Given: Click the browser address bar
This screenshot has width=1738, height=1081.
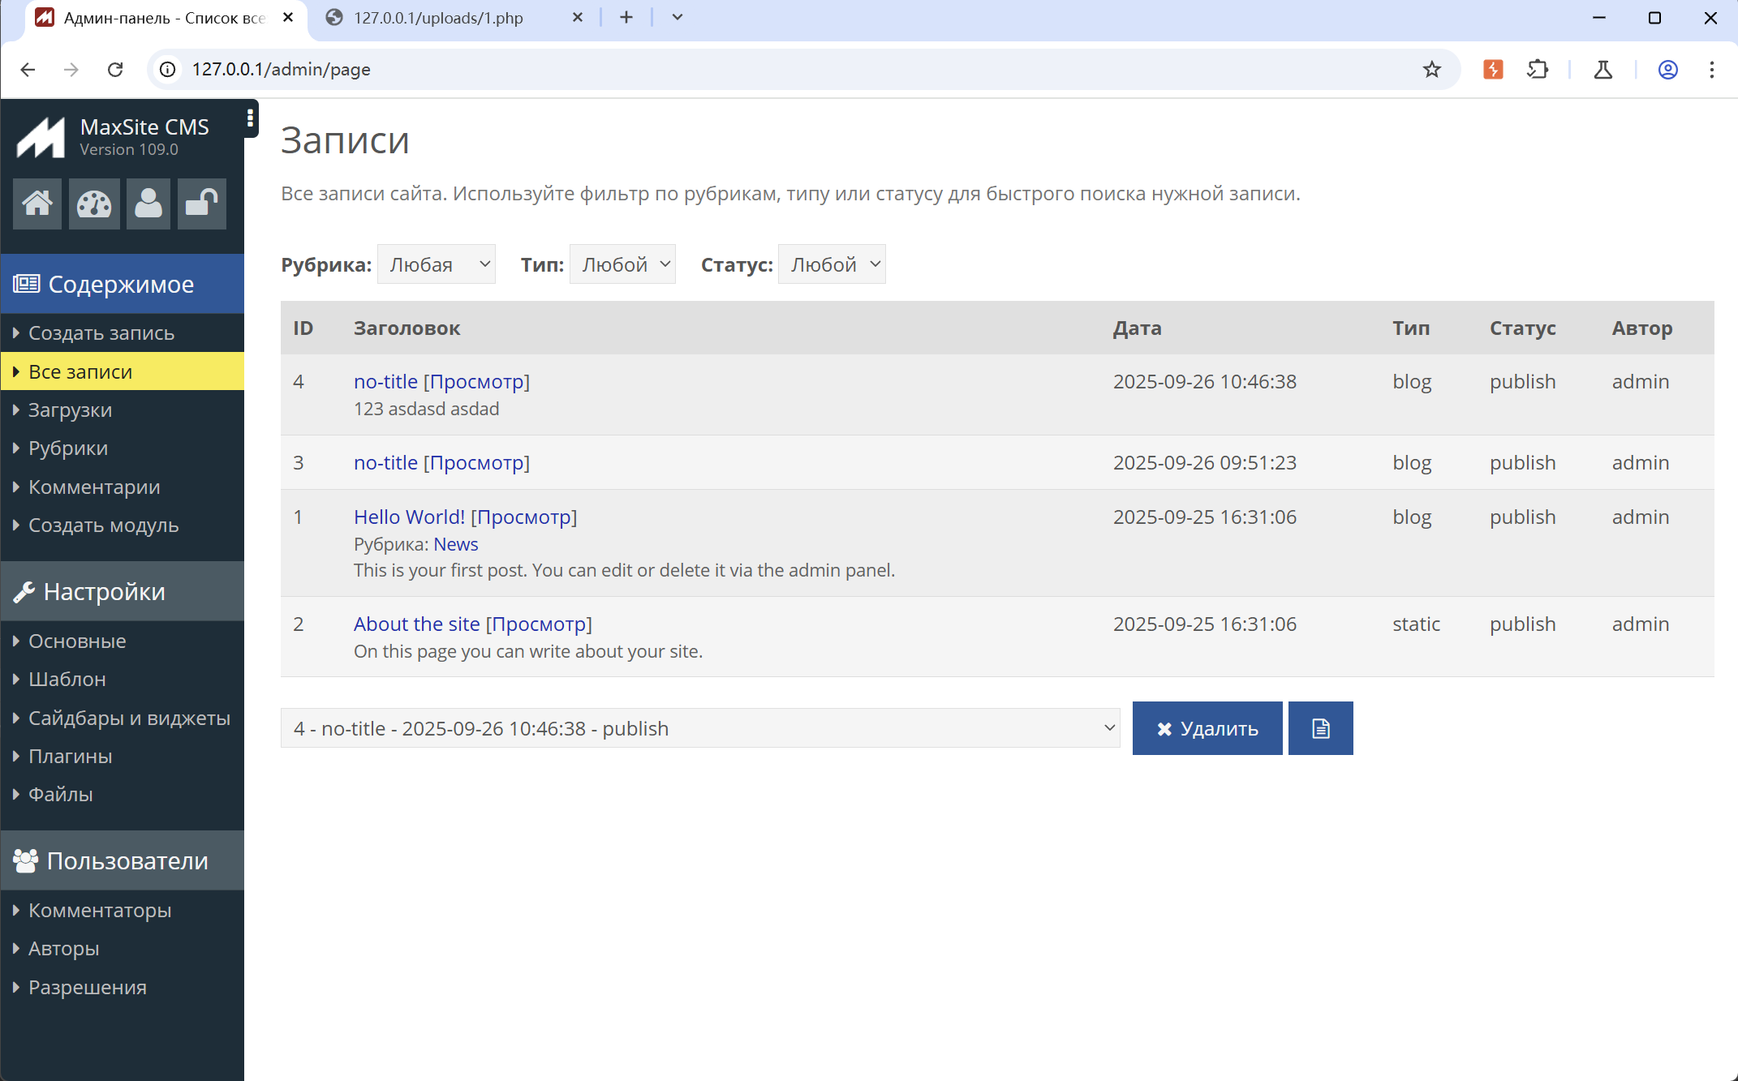Looking at the screenshot, I should 730,70.
